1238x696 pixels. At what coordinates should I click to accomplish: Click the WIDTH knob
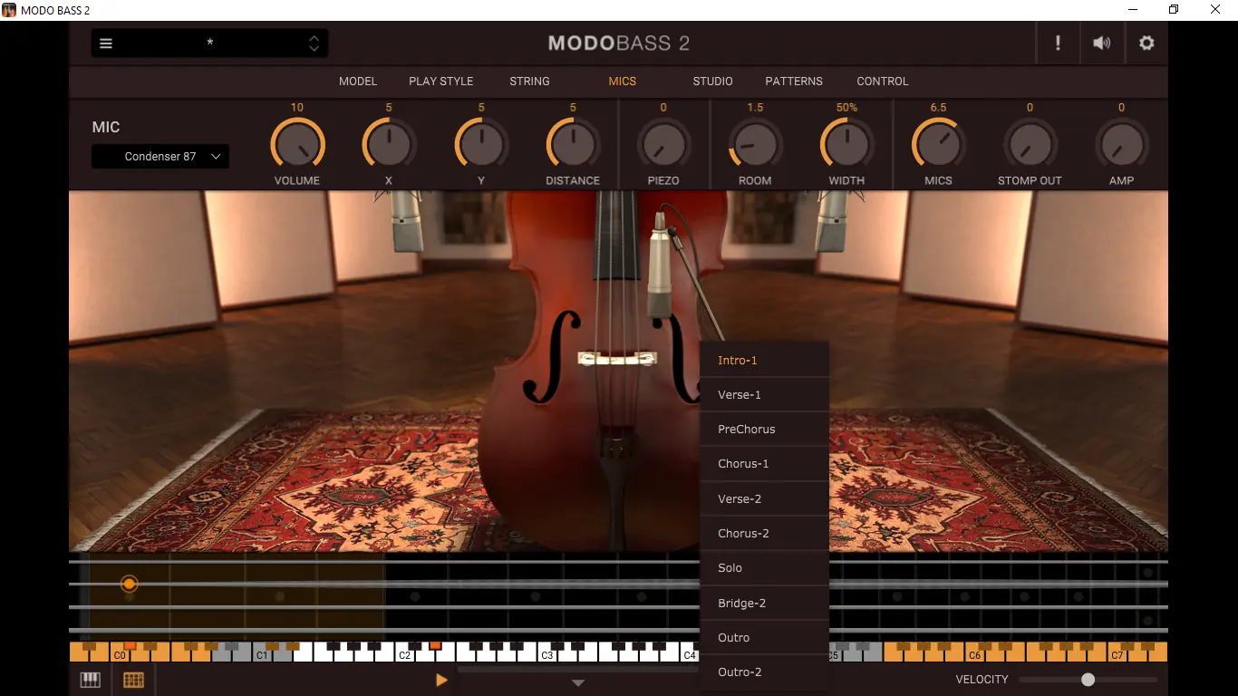click(846, 145)
